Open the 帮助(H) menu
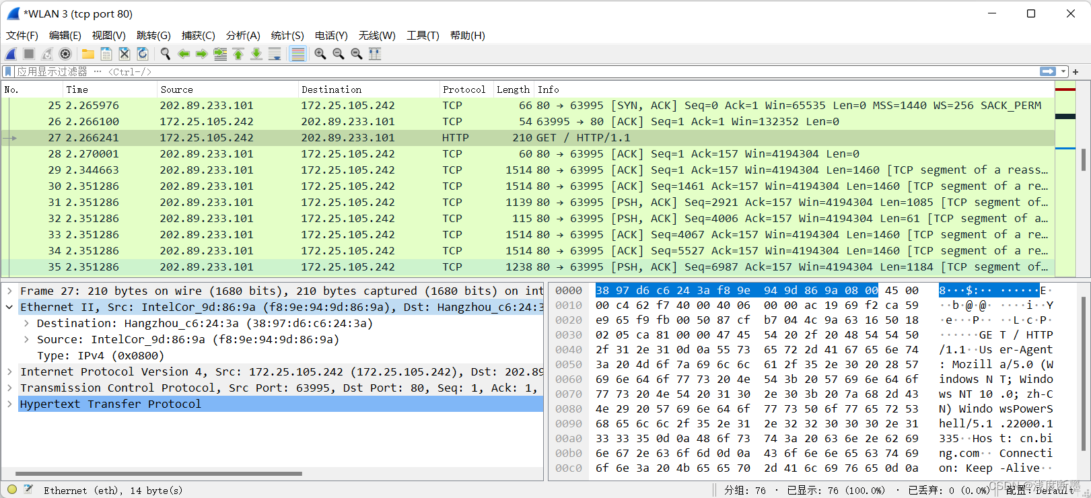The image size is (1091, 498). pyautogui.click(x=468, y=35)
